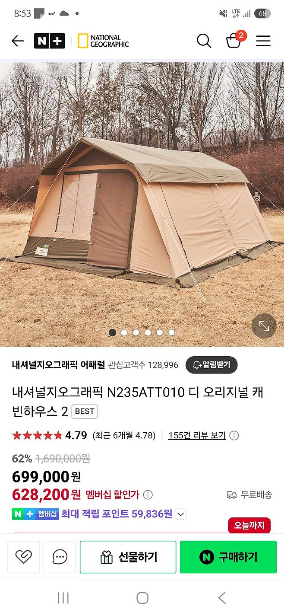Select the second image carousel dot
Screen dimensions: 284x616
124,332
